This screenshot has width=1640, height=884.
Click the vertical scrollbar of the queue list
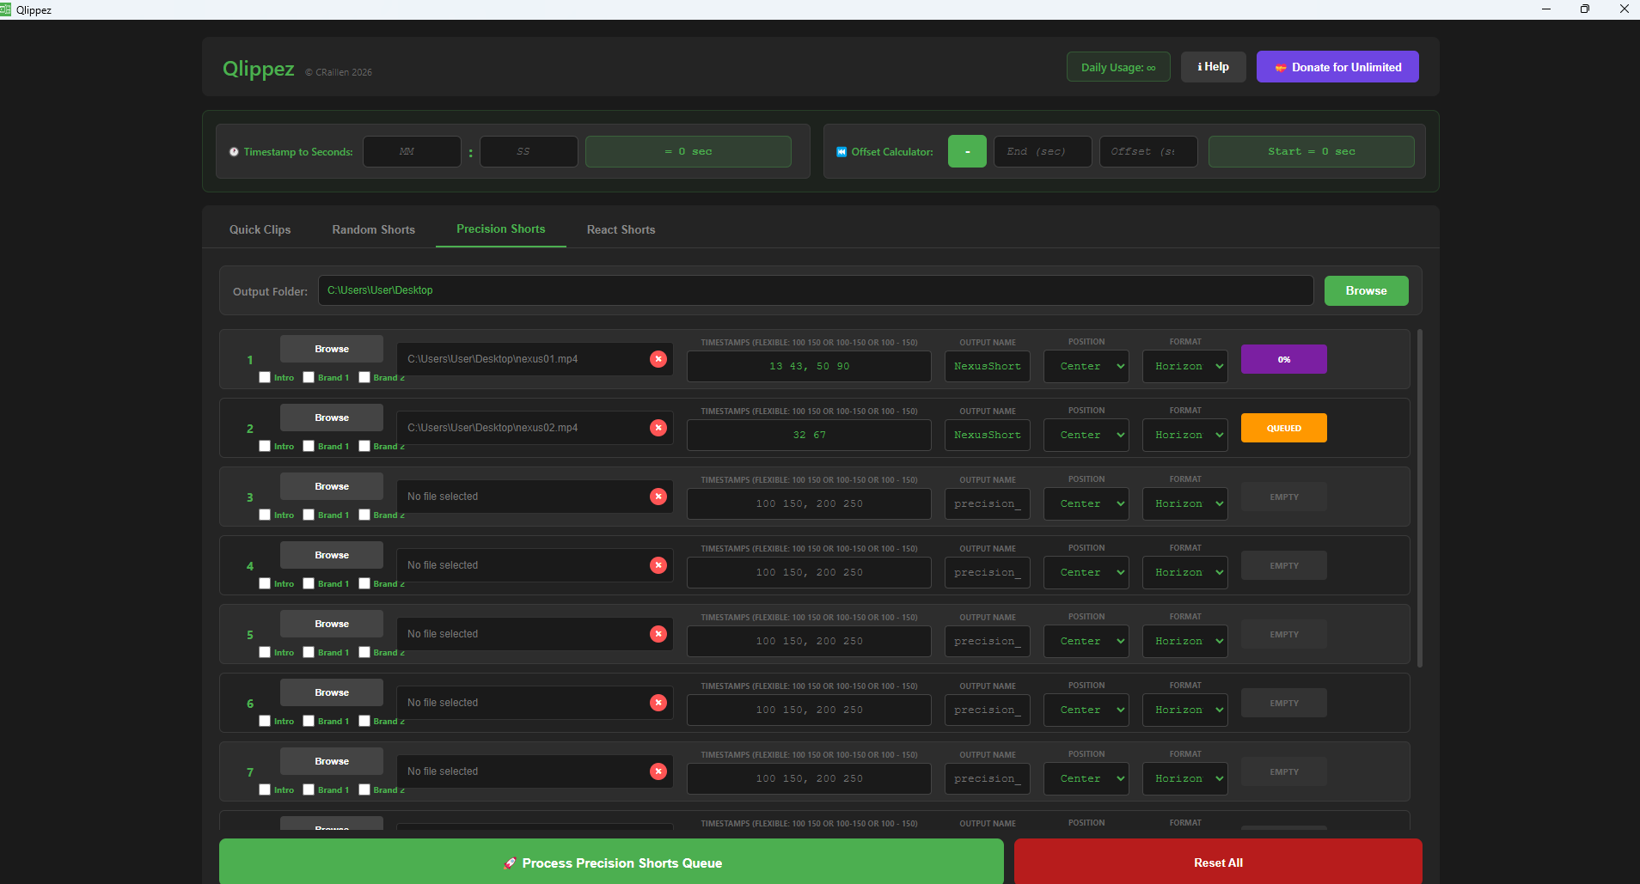tap(1420, 498)
